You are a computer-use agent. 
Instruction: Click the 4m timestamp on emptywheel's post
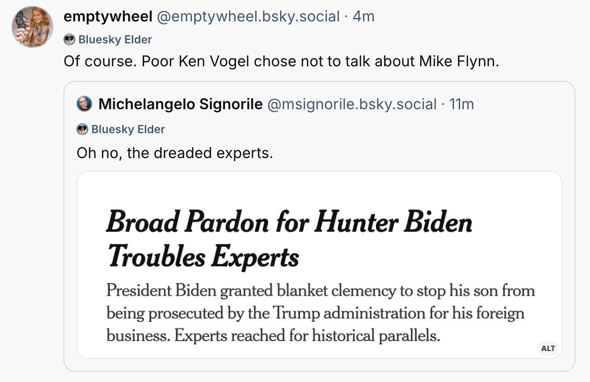[x=363, y=16]
